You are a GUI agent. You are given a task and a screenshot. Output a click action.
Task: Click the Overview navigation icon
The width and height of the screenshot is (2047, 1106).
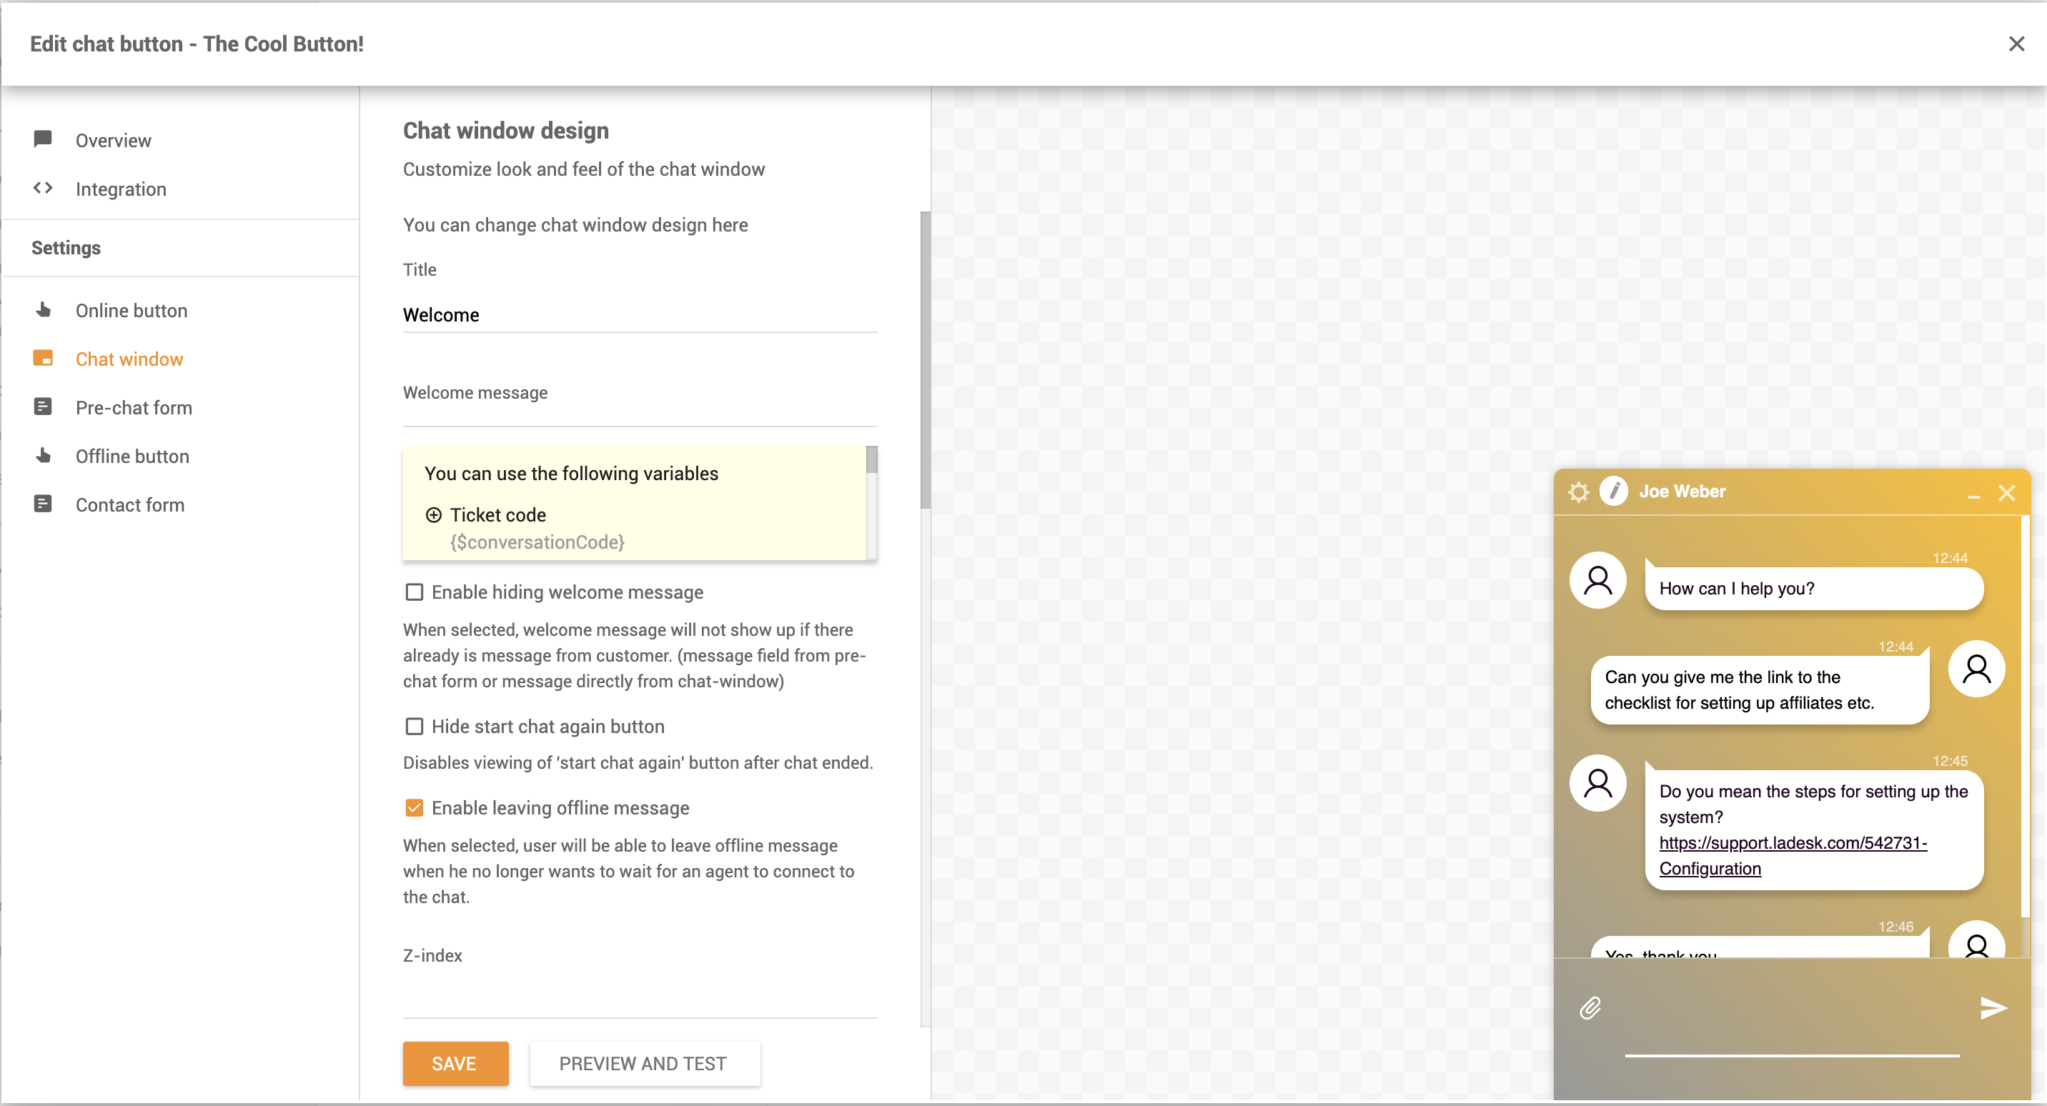[x=44, y=139]
